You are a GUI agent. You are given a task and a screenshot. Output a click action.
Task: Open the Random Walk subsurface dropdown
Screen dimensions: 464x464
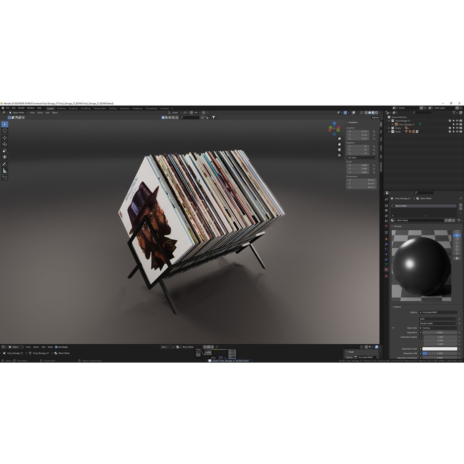tap(438, 324)
